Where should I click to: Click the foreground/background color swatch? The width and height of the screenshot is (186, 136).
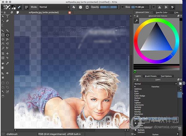point(13,7)
